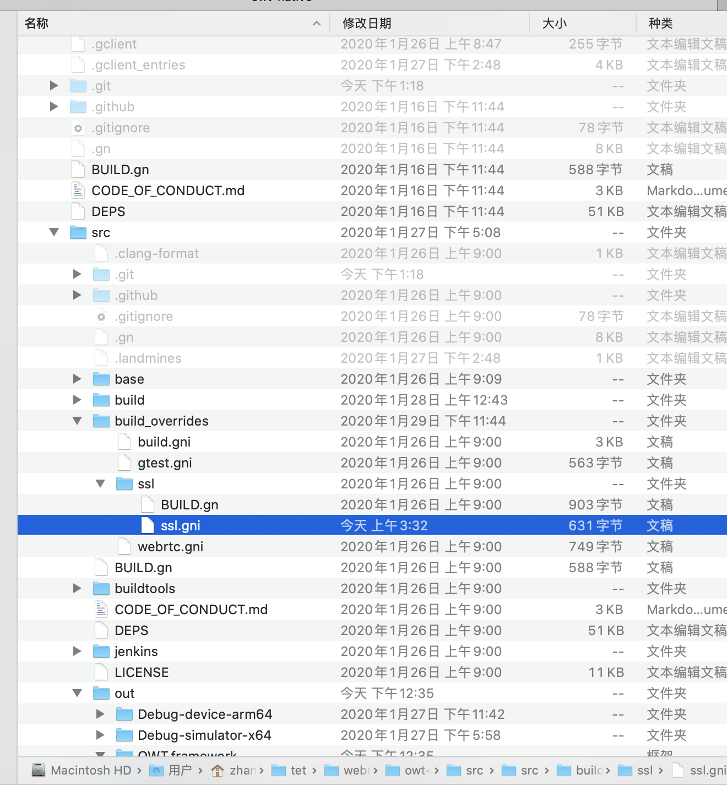Click the 11 KB size of LICENSE

coord(606,672)
